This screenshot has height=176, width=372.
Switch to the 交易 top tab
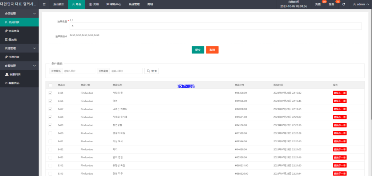coord(94,4)
